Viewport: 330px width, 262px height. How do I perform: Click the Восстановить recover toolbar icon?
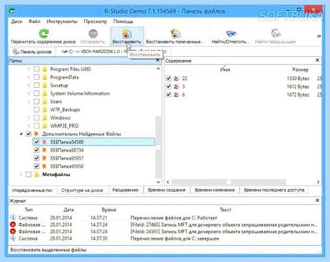click(127, 34)
